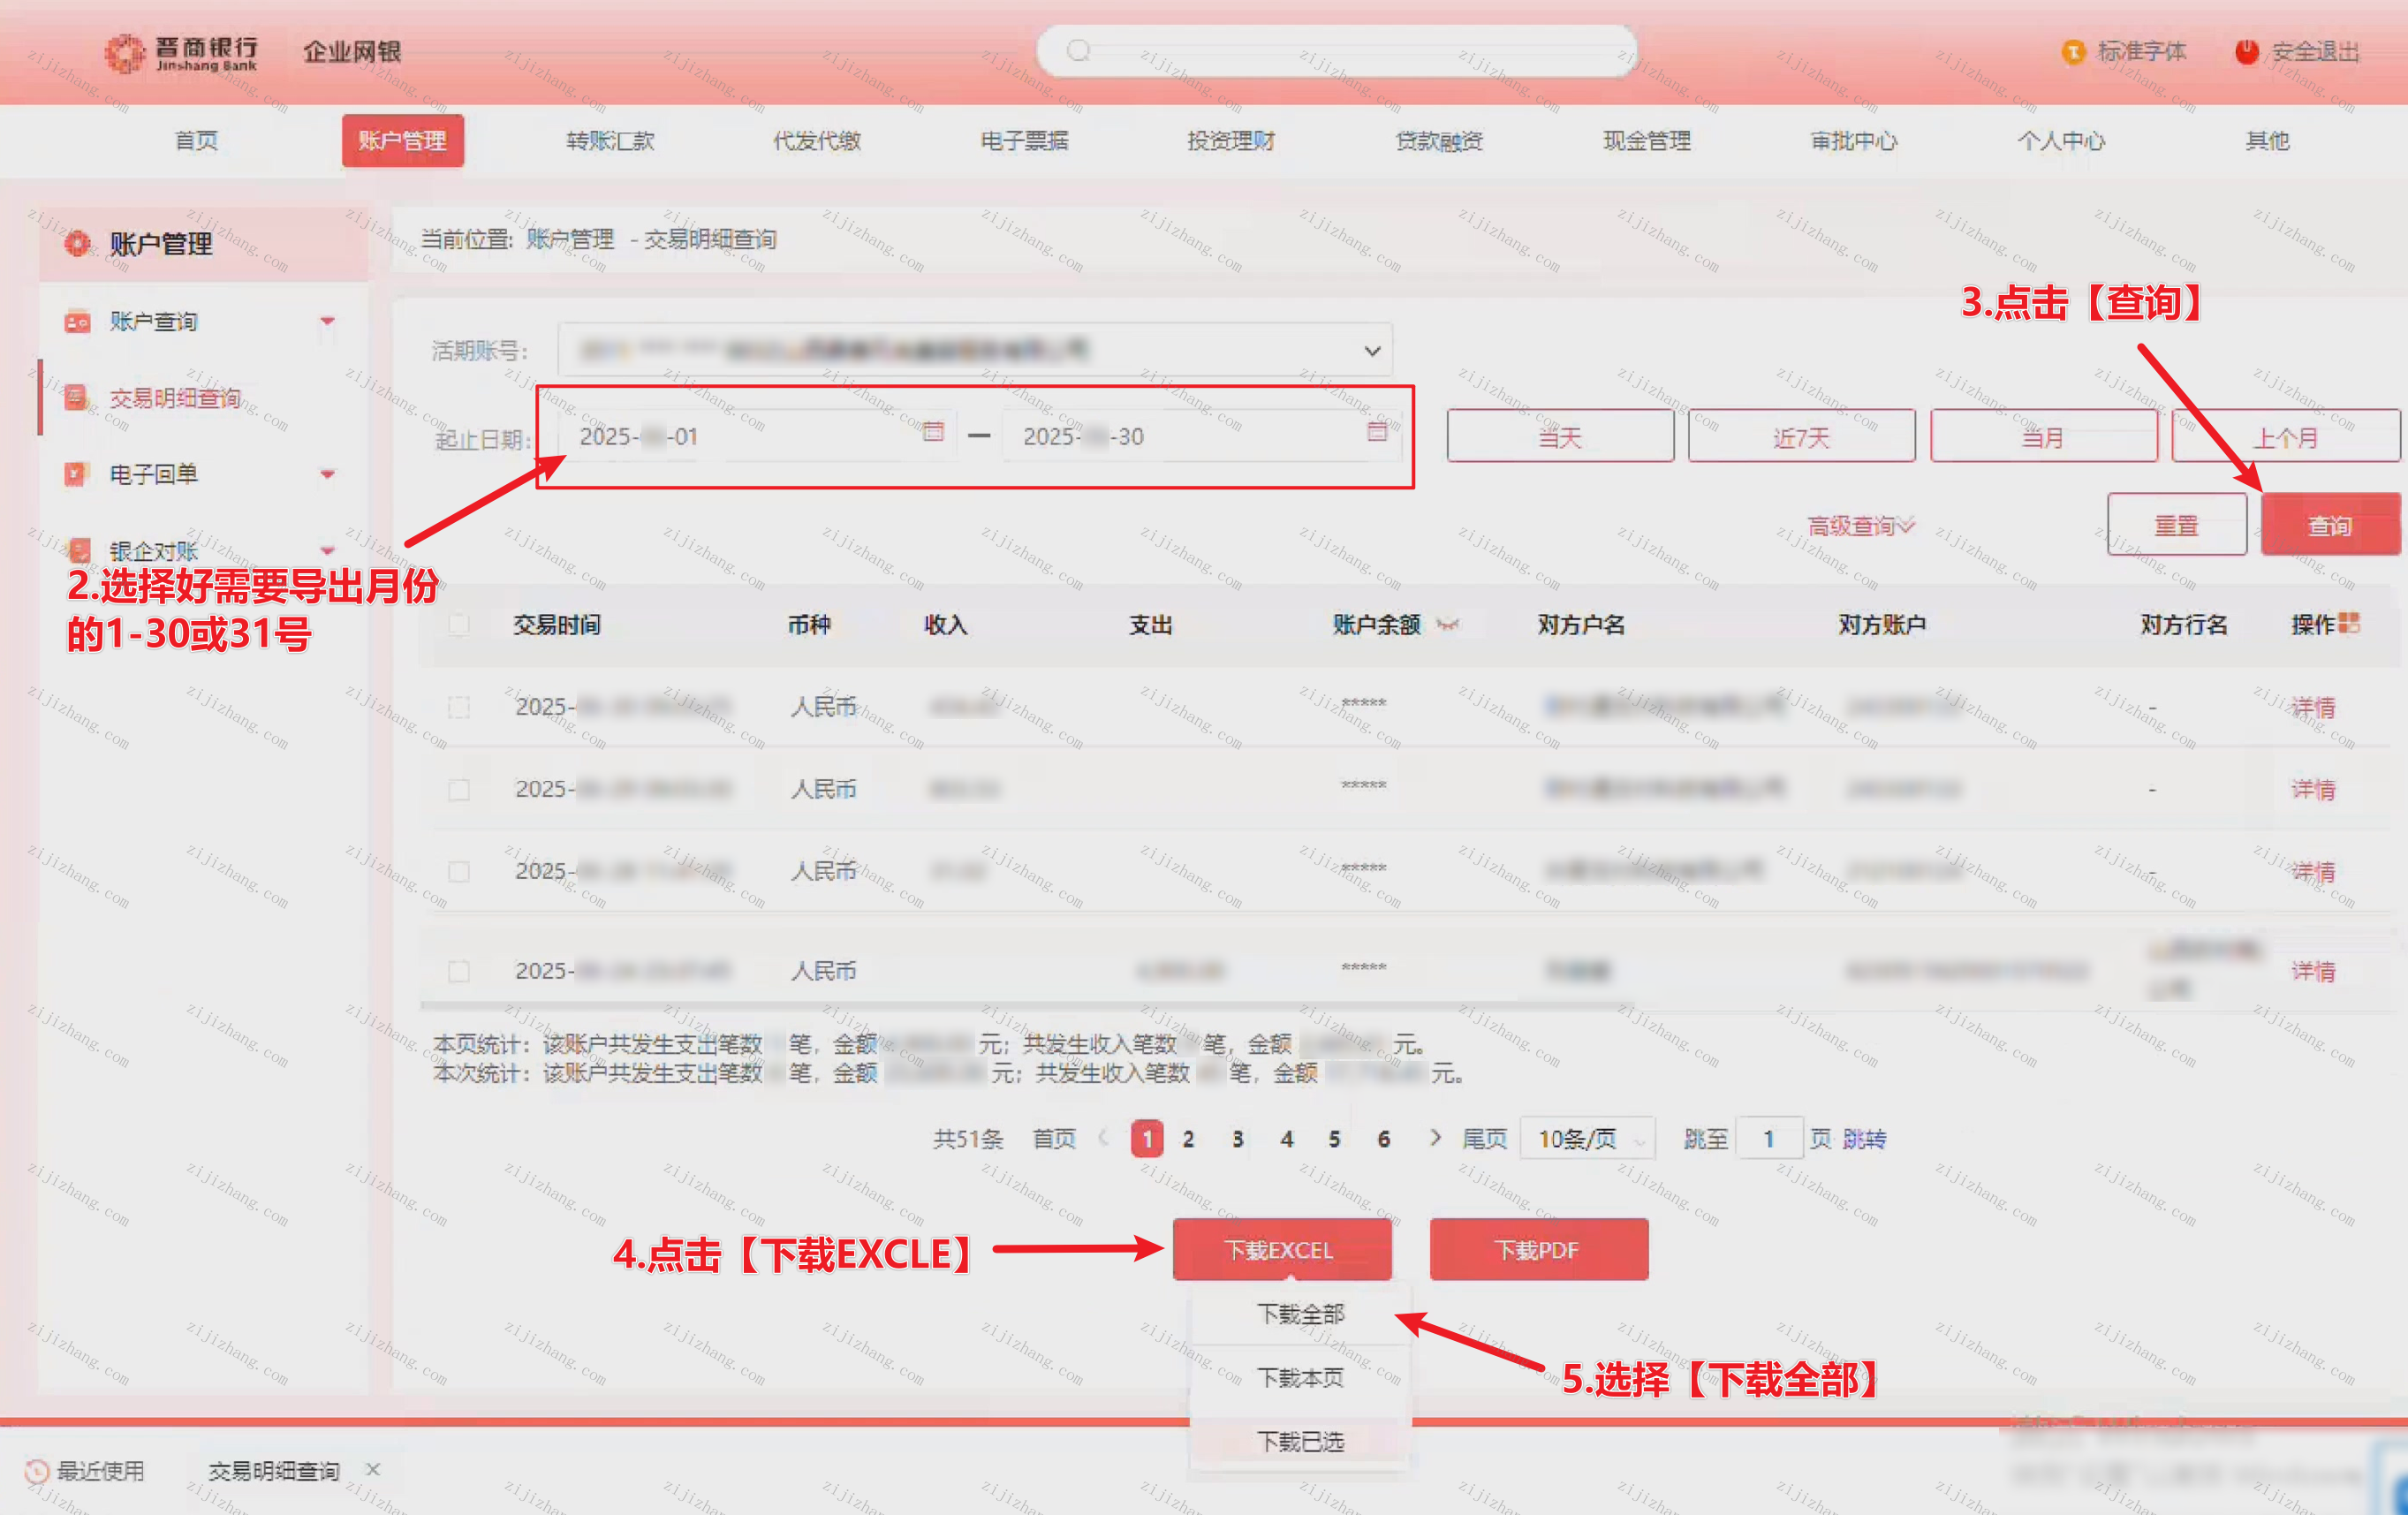Open the 电子票据 navigation tab
This screenshot has width=2408, height=1515.
1024,141
